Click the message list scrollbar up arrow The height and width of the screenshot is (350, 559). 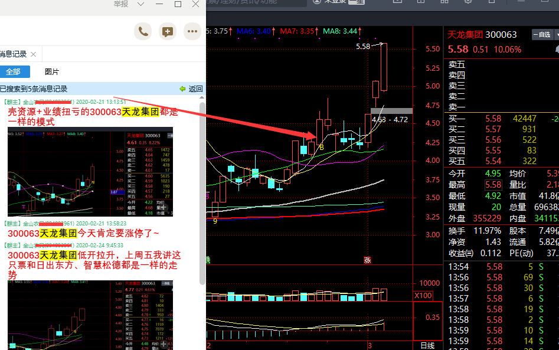(x=202, y=97)
